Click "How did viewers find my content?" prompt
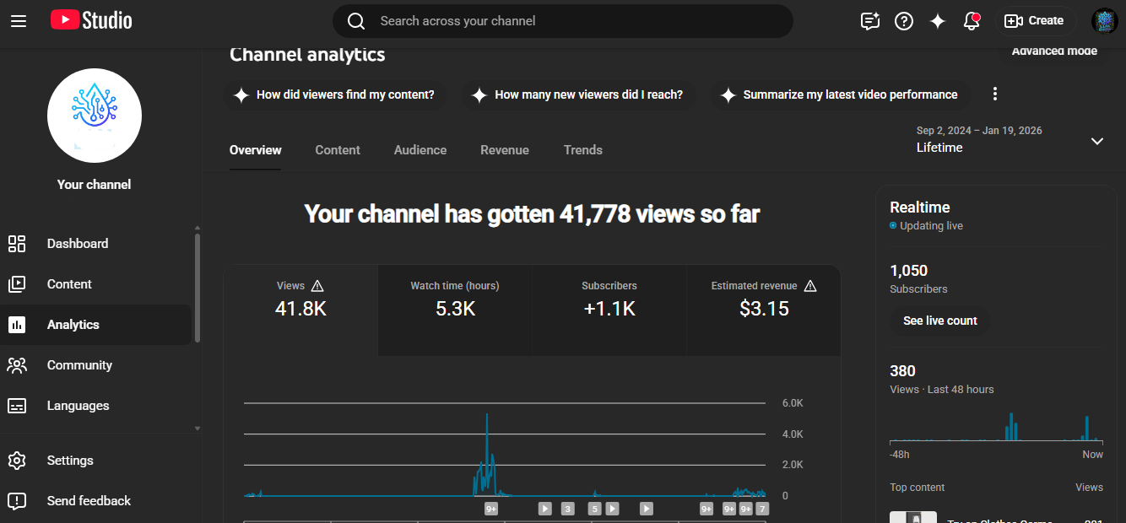Viewport: 1126px width, 523px height. (334, 94)
